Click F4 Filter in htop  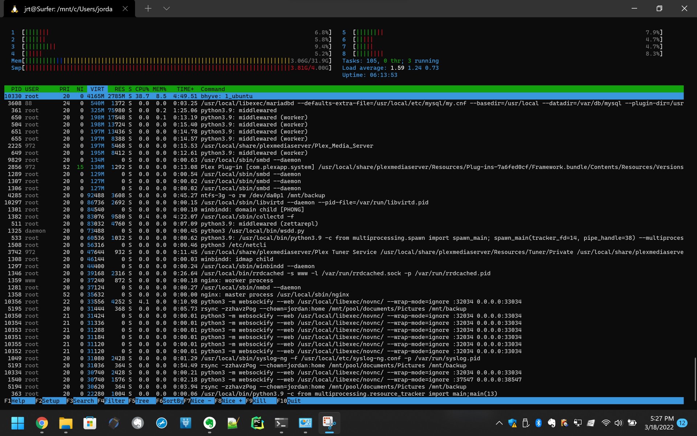click(113, 401)
